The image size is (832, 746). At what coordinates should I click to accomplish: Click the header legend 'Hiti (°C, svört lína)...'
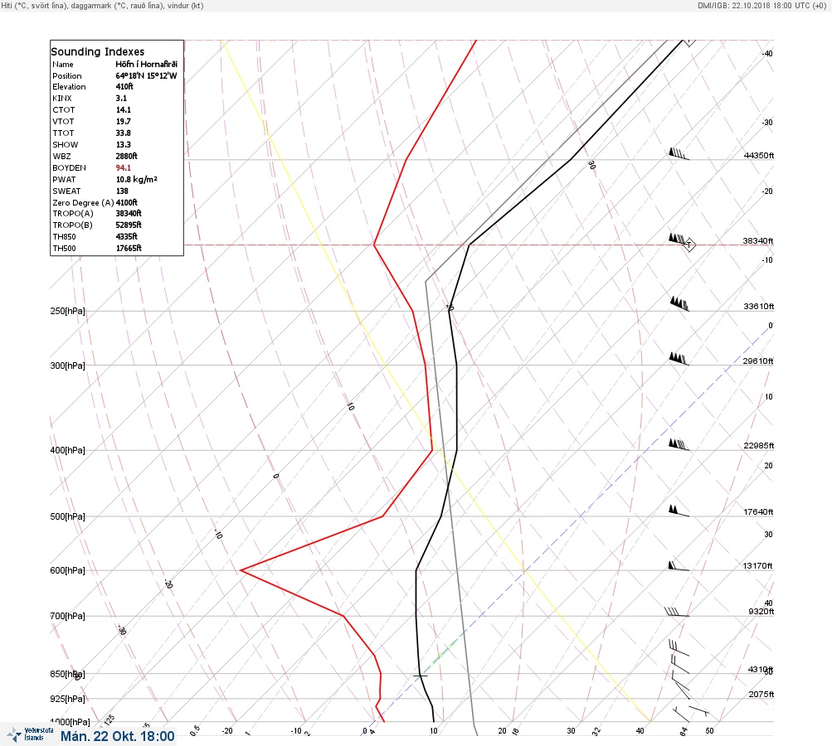point(102,5)
